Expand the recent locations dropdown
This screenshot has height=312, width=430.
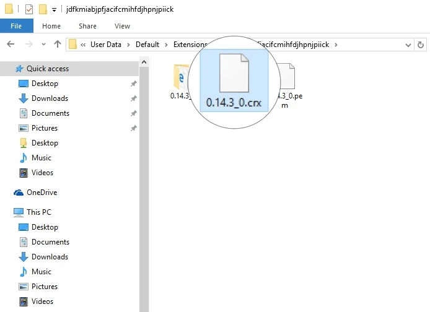[43, 45]
